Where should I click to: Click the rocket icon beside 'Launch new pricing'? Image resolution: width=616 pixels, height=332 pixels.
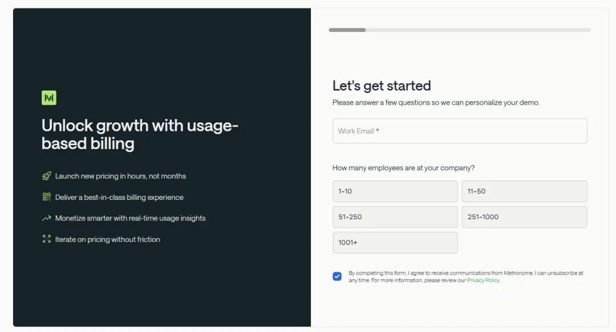47,176
